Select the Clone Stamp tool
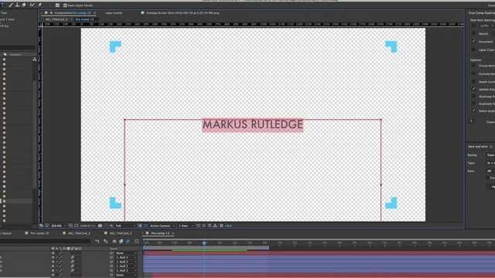 [17, 5]
